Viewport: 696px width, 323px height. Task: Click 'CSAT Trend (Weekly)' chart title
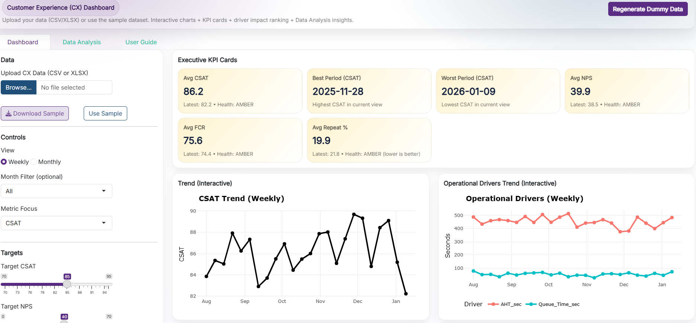click(241, 198)
